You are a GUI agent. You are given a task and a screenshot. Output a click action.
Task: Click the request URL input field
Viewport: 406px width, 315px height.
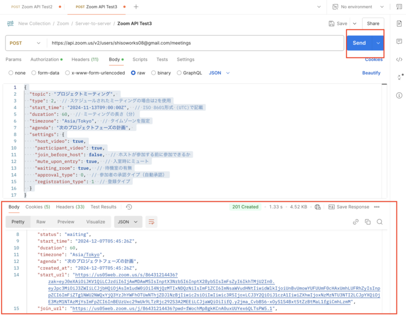click(x=195, y=43)
